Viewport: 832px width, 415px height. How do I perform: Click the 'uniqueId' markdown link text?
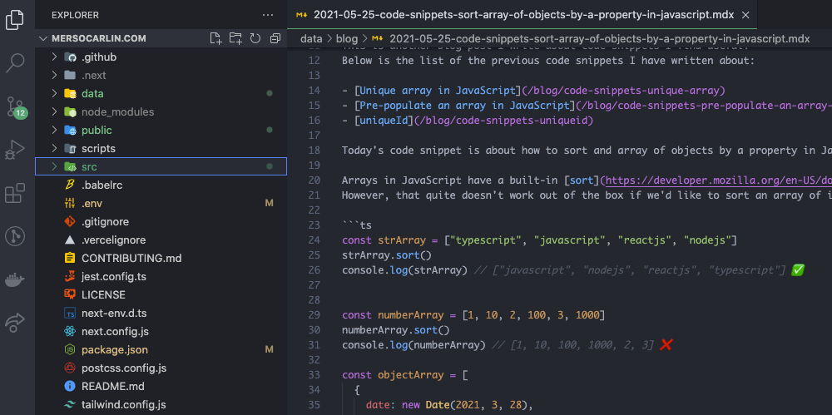click(384, 121)
